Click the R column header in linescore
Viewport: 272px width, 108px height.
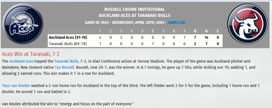click(x=195, y=31)
